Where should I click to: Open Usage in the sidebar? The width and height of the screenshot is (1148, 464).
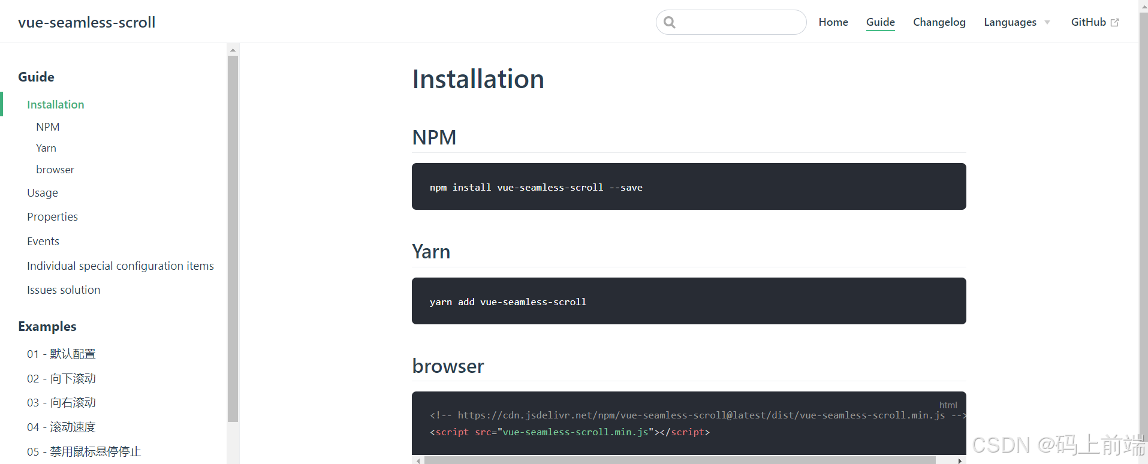43,193
